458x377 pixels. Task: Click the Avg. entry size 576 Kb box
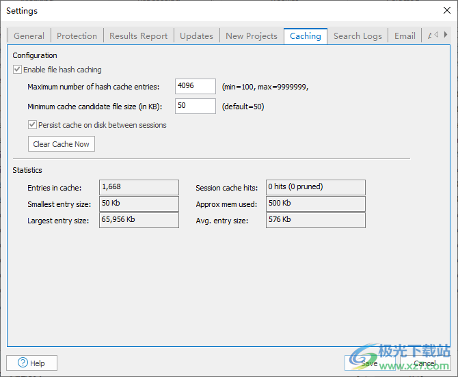[x=316, y=220]
